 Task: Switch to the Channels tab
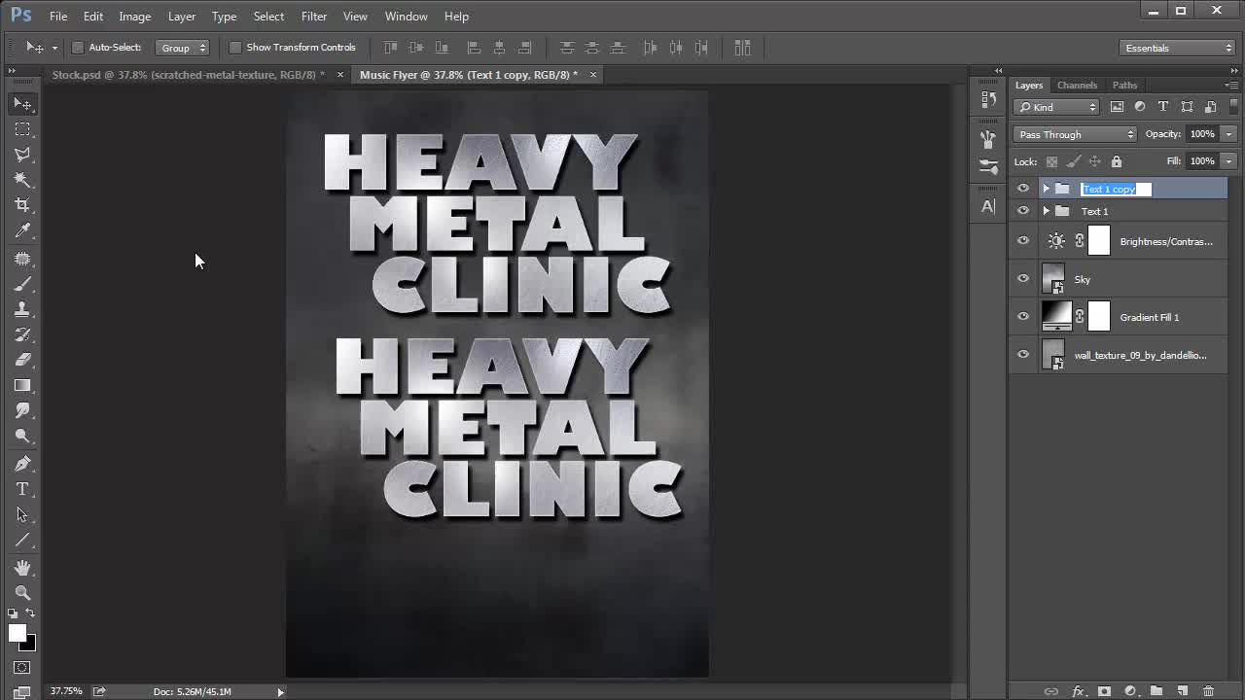pos(1077,85)
